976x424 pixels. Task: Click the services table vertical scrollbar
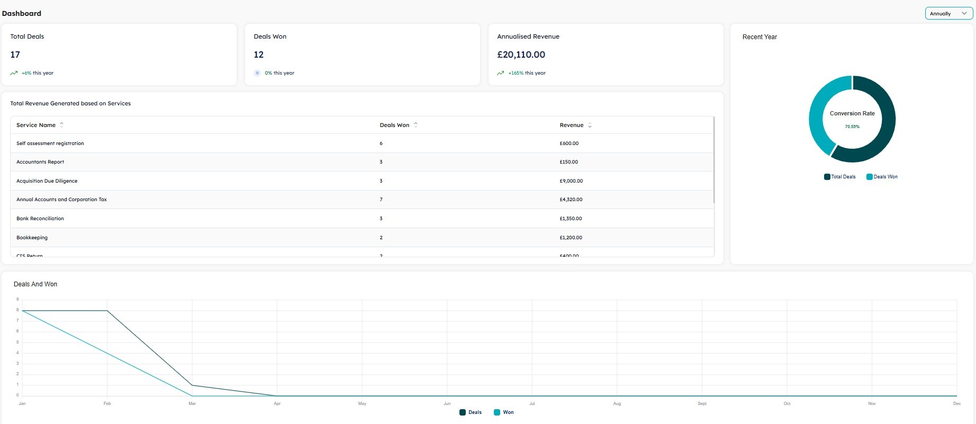pyautogui.click(x=714, y=160)
